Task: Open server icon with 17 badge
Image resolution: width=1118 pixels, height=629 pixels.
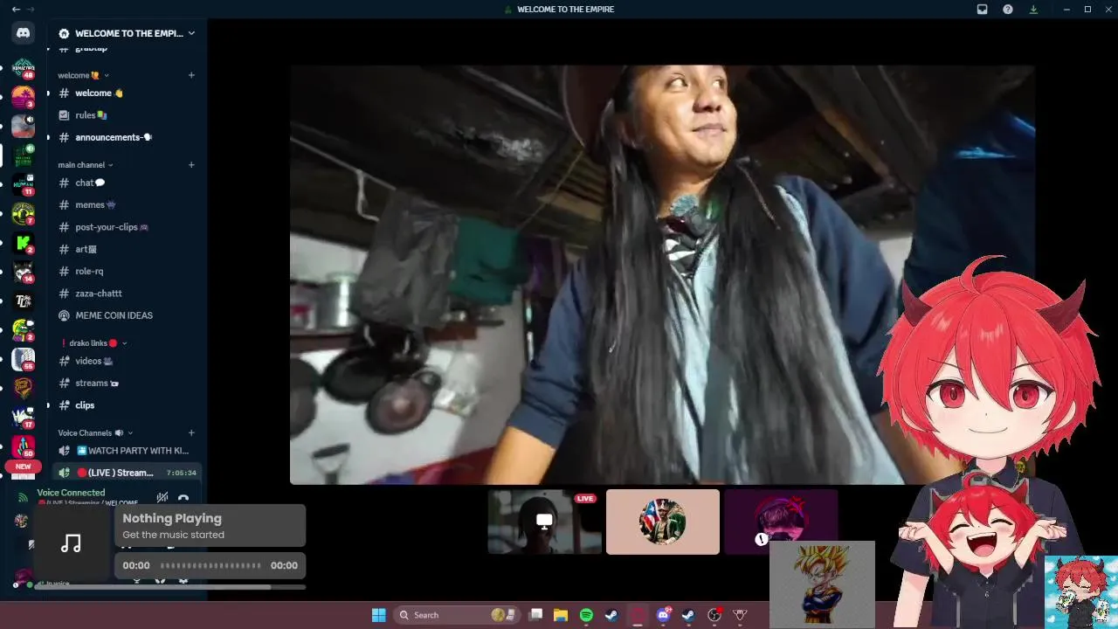Action: (x=24, y=418)
